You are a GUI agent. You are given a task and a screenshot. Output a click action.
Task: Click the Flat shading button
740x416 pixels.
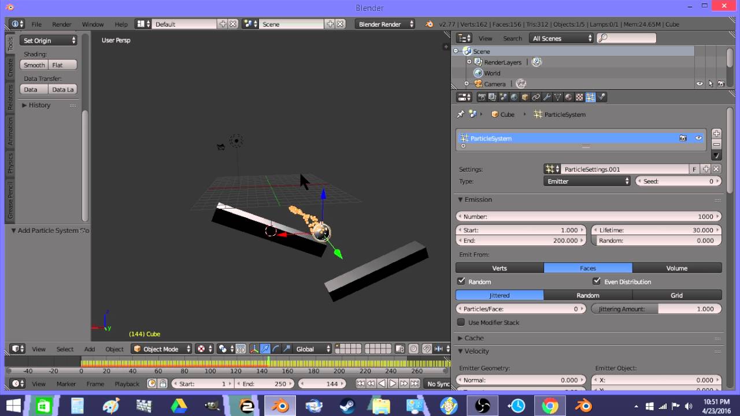coord(63,65)
